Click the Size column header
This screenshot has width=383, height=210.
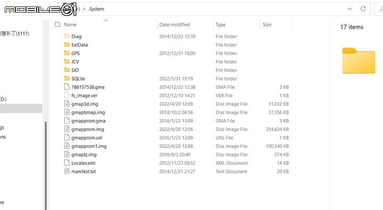[x=267, y=24]
